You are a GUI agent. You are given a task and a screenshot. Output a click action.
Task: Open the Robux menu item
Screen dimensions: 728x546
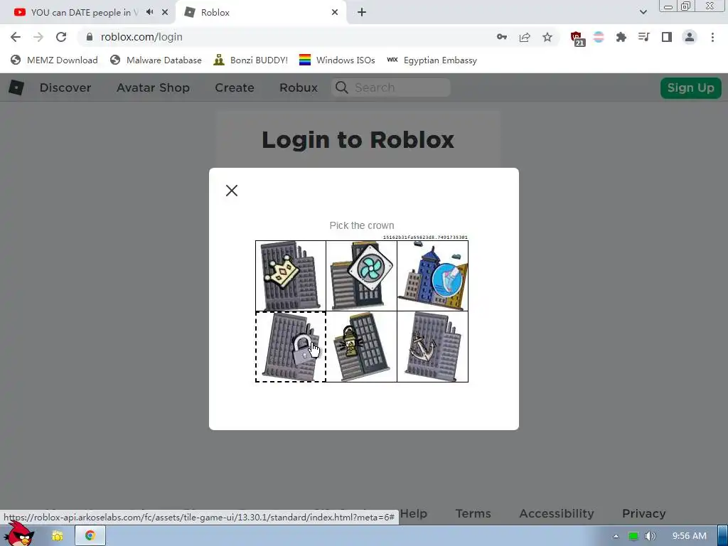coord(299,87)
